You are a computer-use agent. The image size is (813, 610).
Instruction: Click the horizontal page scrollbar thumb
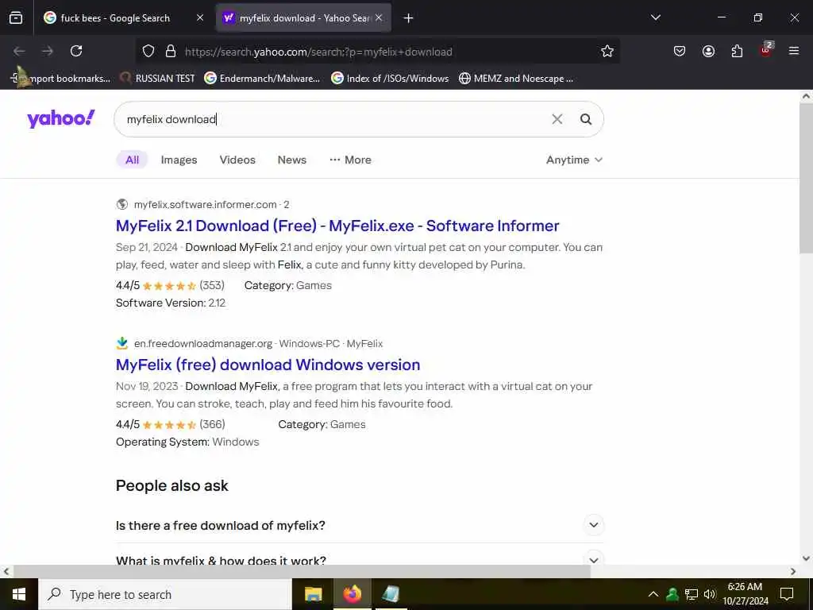tap(302, 571)
